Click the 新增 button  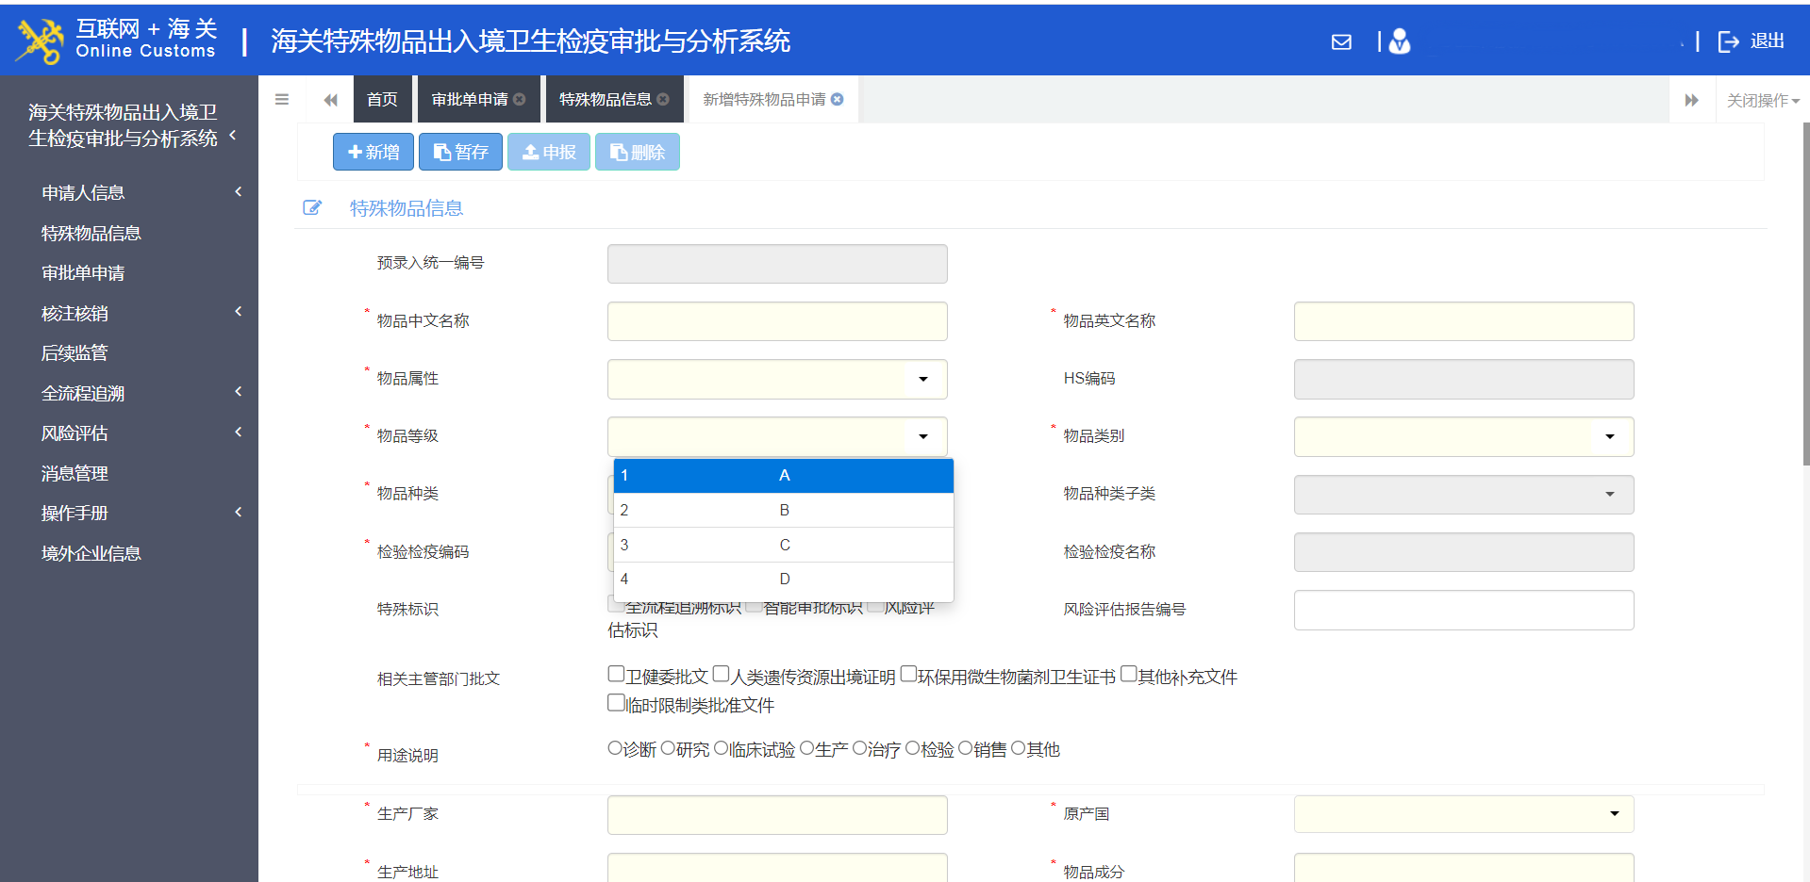pyautogui.click(x=374, y=152)
